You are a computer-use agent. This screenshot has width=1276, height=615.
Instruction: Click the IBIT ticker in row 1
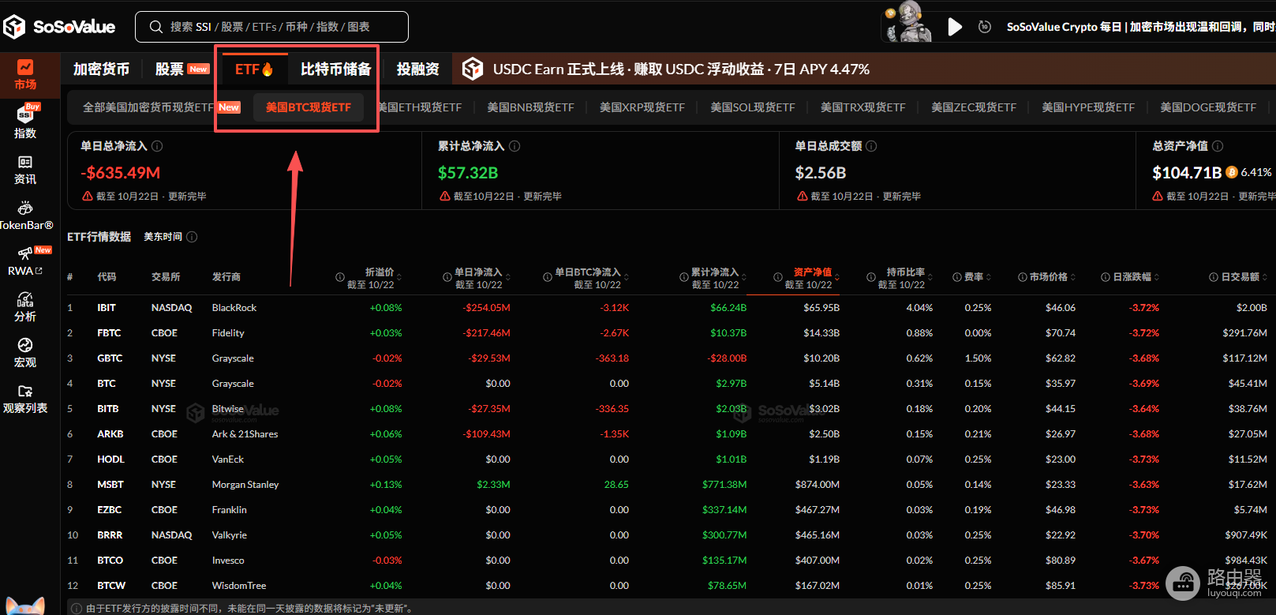point(107,308)
